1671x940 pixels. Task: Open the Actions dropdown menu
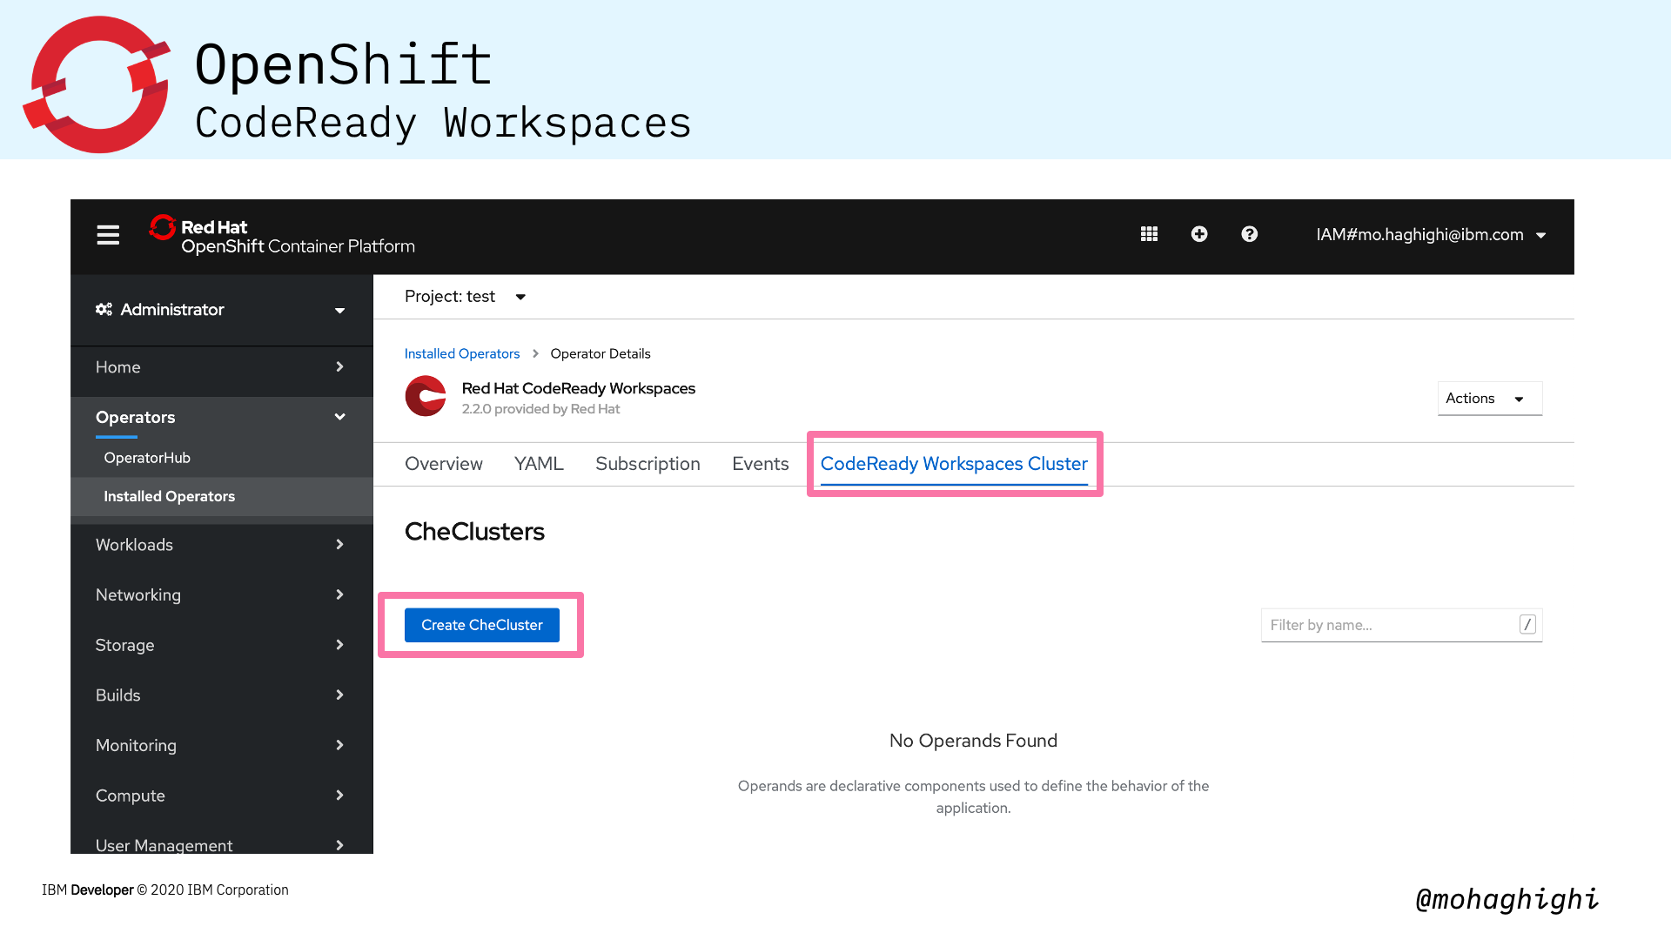(1489, 399)
